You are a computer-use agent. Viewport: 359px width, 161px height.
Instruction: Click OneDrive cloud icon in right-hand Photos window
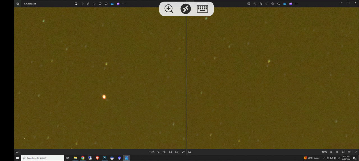point(285,4)
